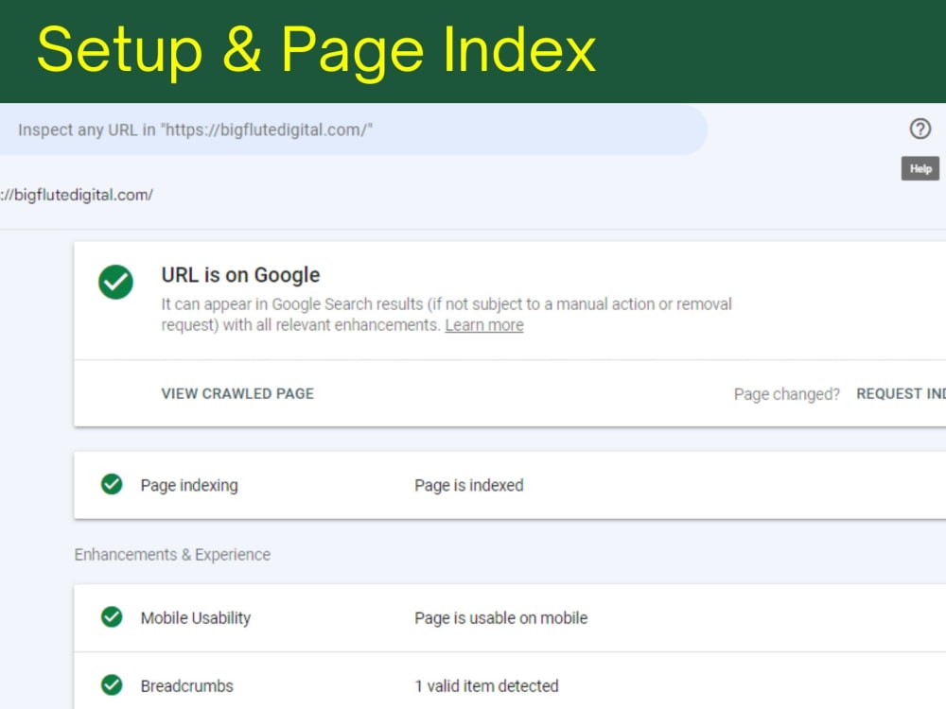Focus the Inspect any URL search field
The height and width of the screenshot is (709, 946).
[x=353, y=130]
